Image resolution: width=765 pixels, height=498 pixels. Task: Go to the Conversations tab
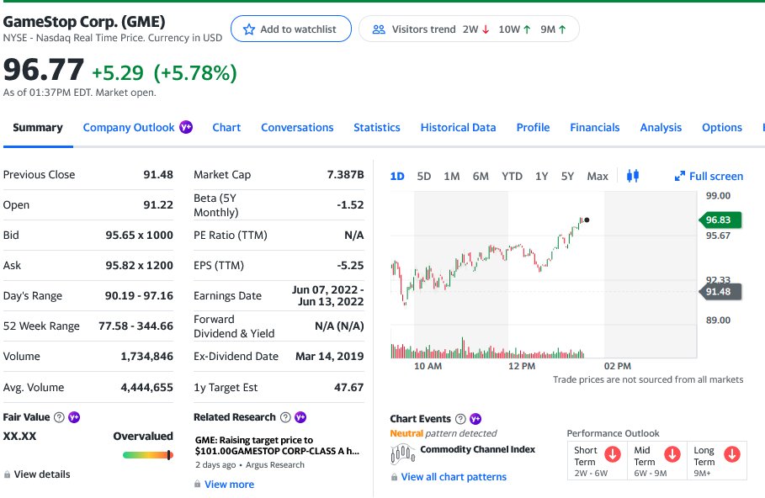coord(297,127)
